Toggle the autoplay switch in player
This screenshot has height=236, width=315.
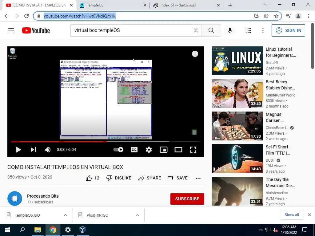click(x=118, y=150)
